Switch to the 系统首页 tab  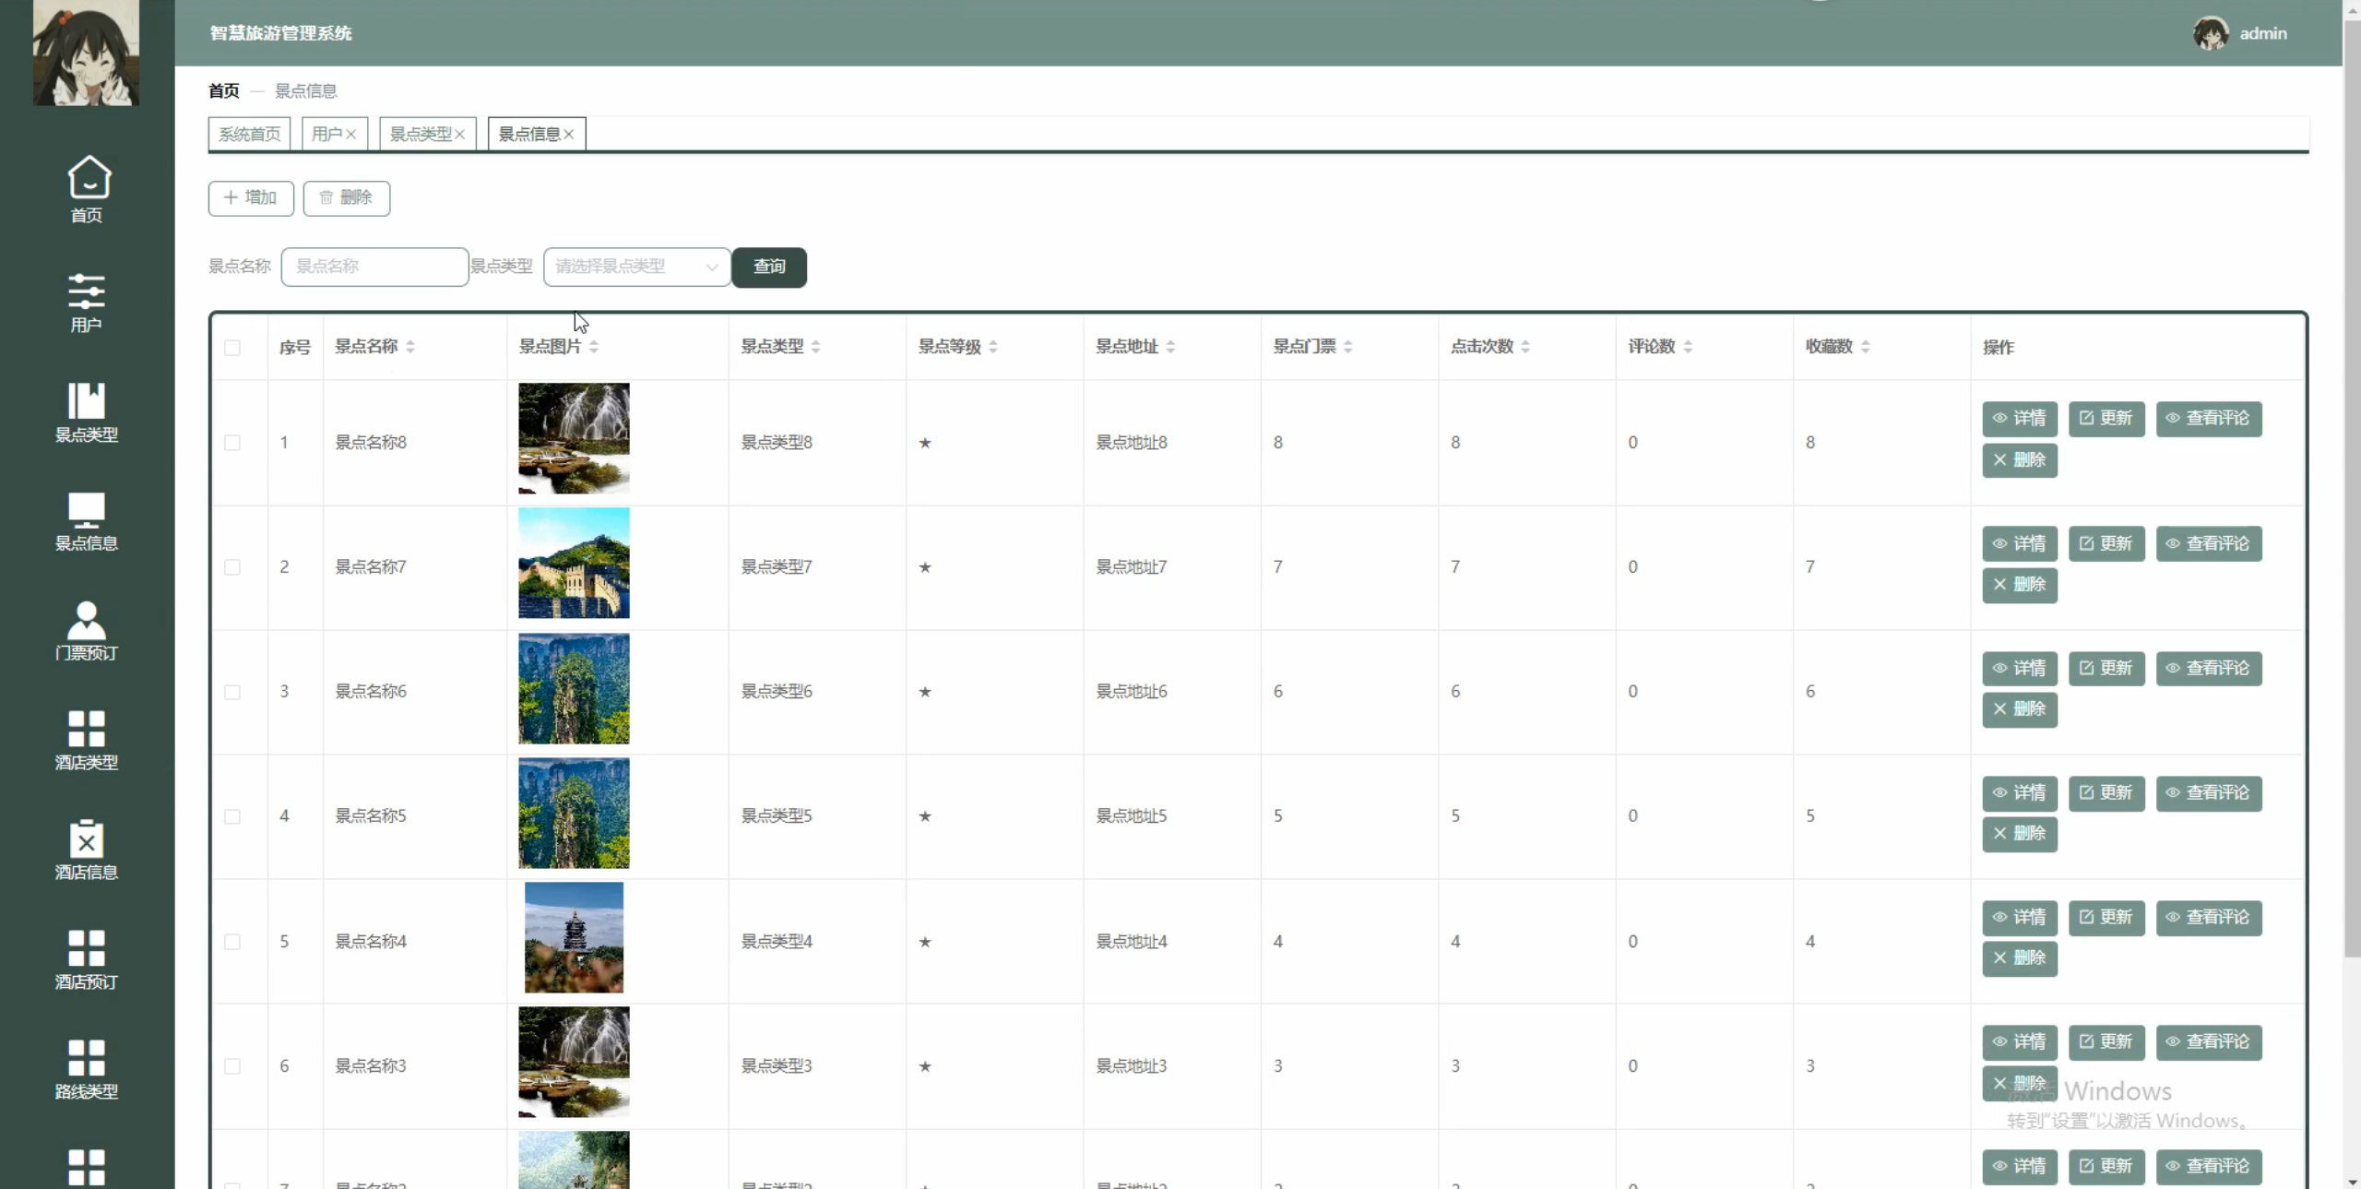click(250, 134)
